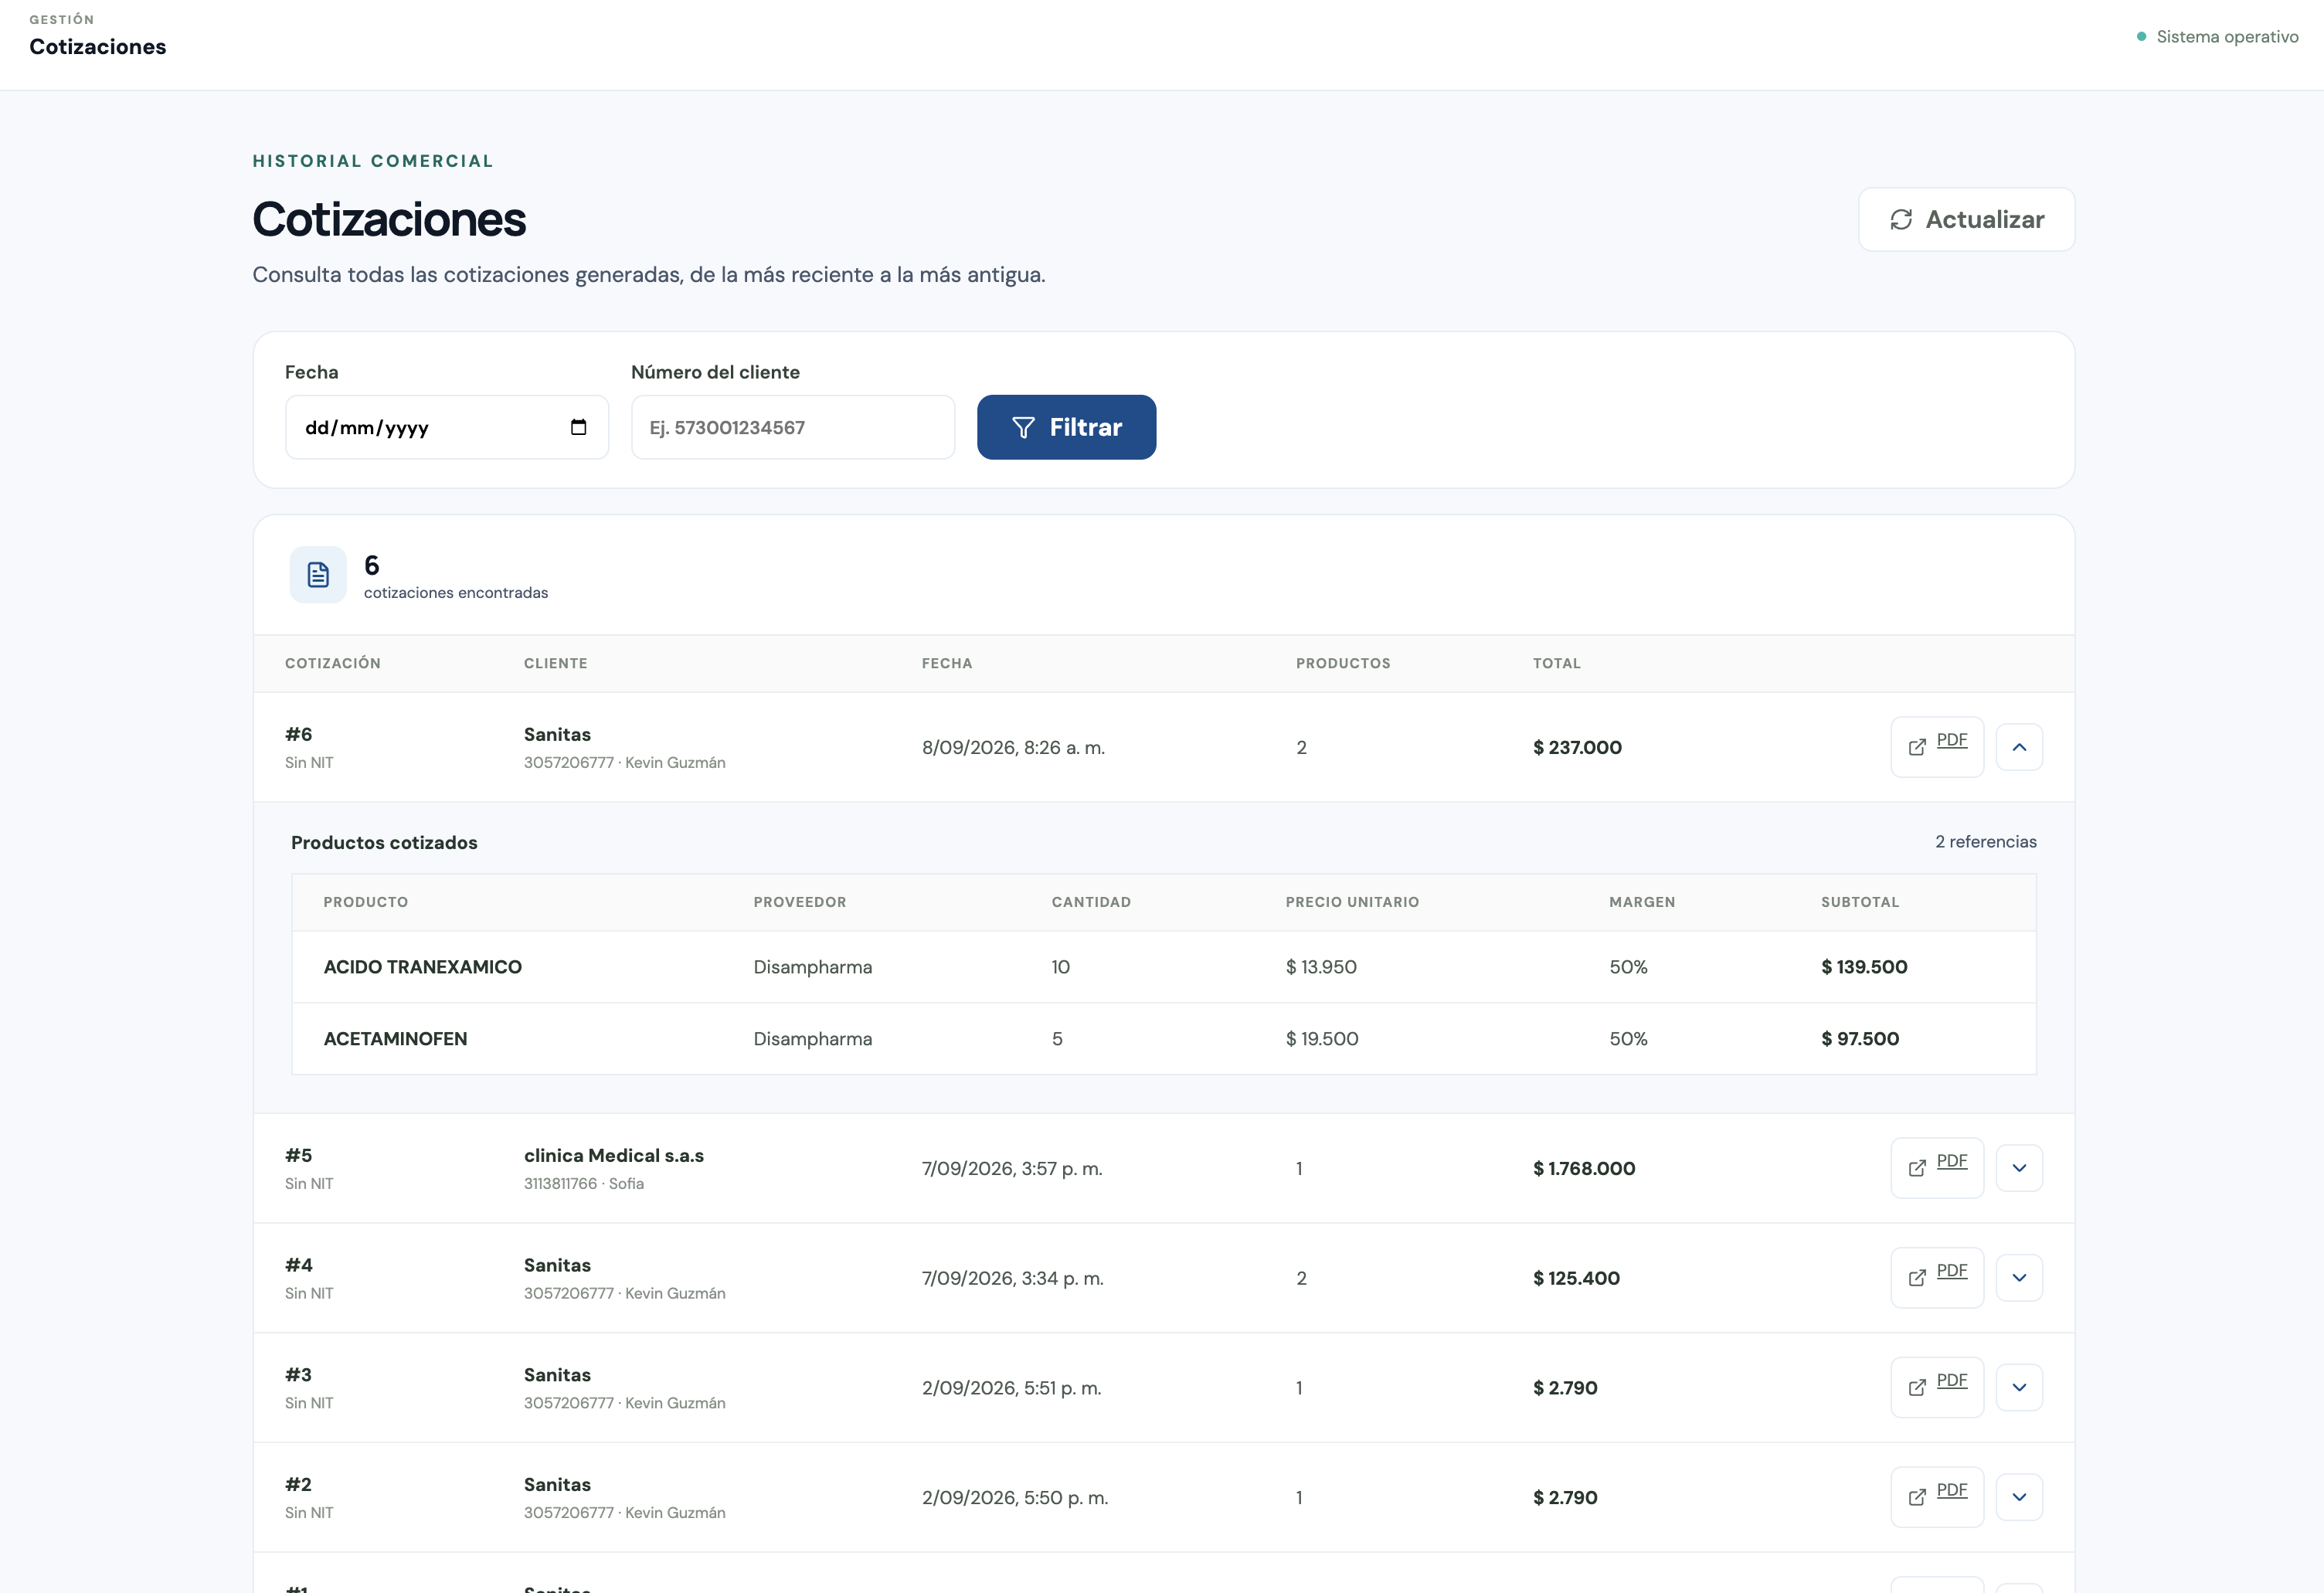Click the 2 referencias label

(x=1985, y=842)
